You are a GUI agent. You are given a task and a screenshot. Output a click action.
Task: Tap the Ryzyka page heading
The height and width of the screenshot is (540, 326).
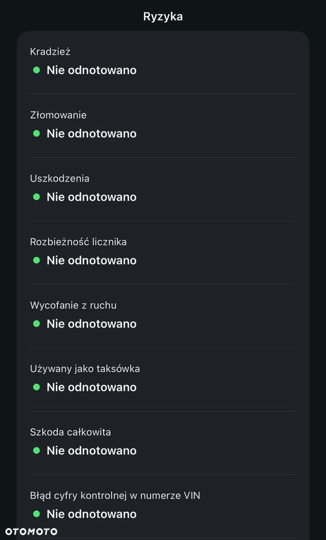tap(163, 17)
